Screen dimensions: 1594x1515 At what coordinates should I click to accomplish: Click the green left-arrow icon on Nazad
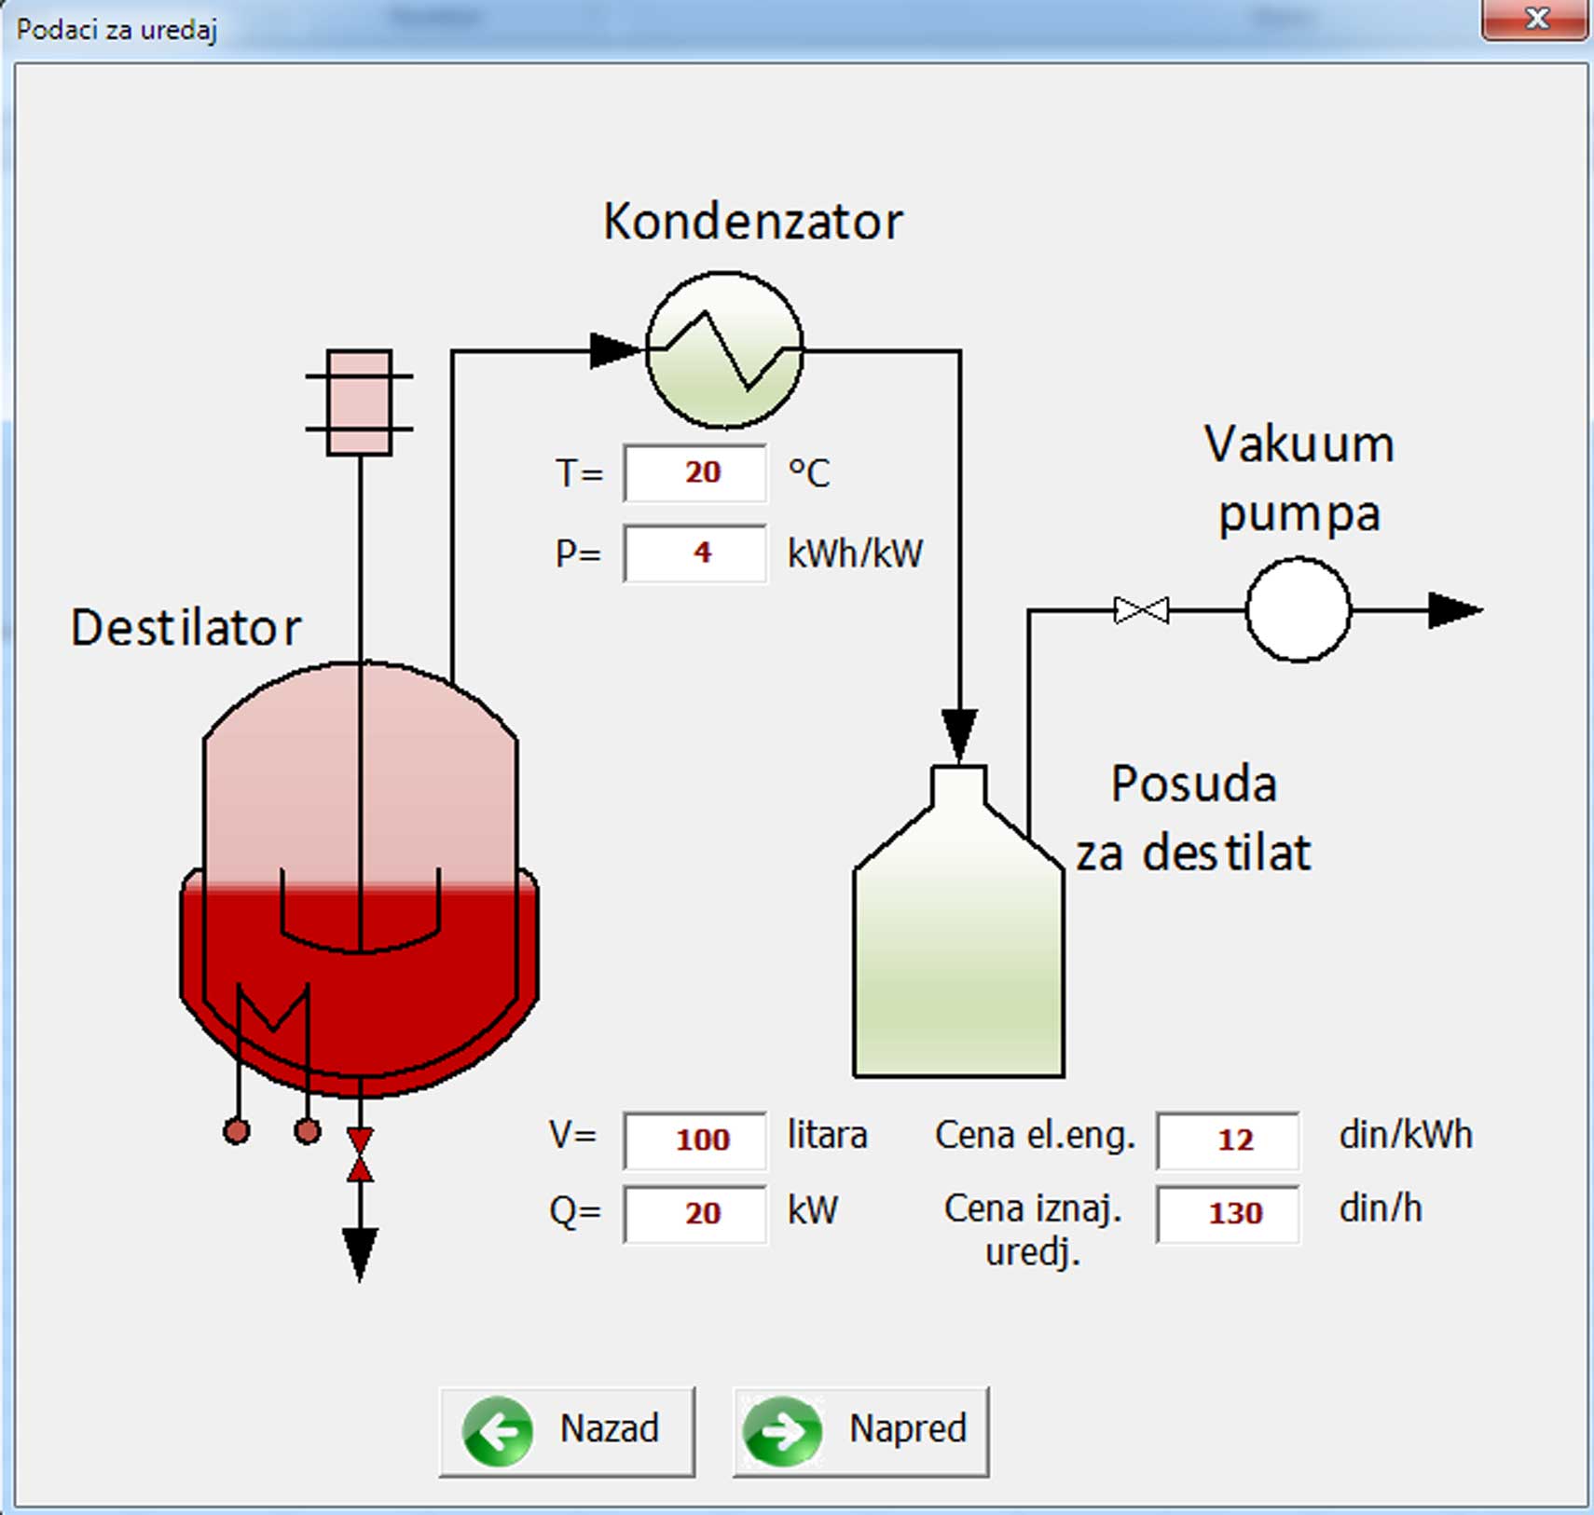click(498, 1430)
